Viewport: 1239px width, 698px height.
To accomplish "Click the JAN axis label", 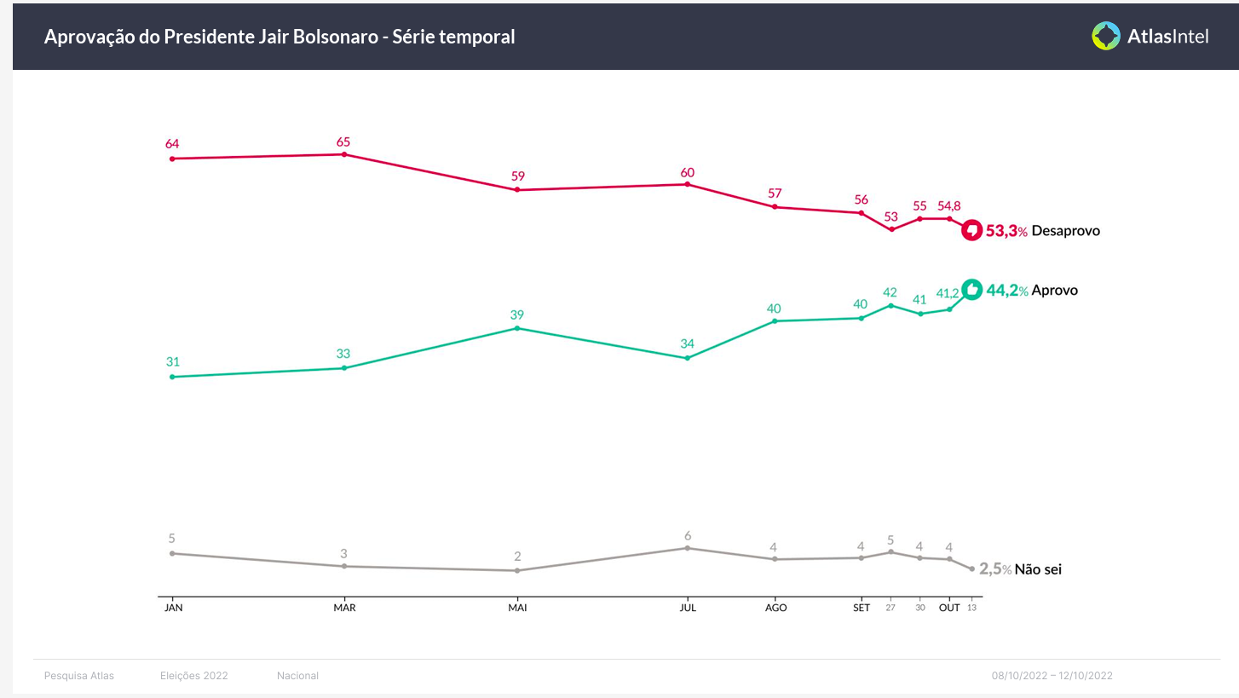I will 173,608.
